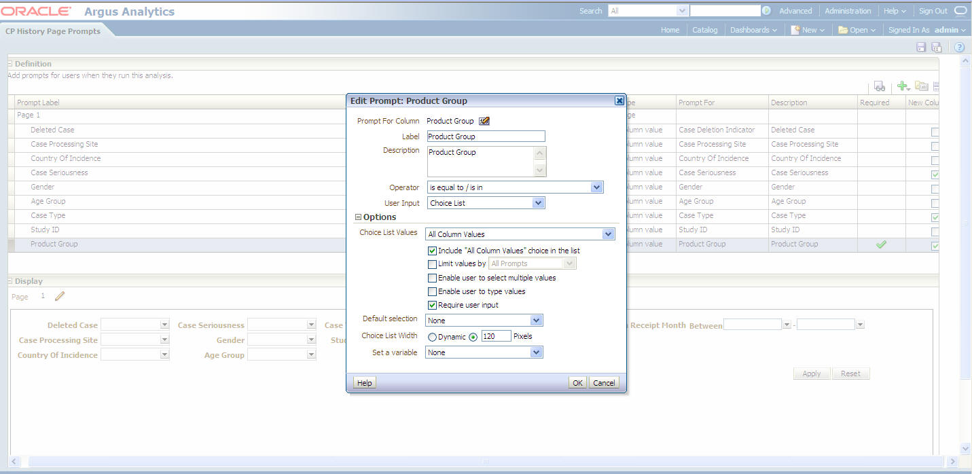
Task: Click the New document icon in the header
Action: 795,30
